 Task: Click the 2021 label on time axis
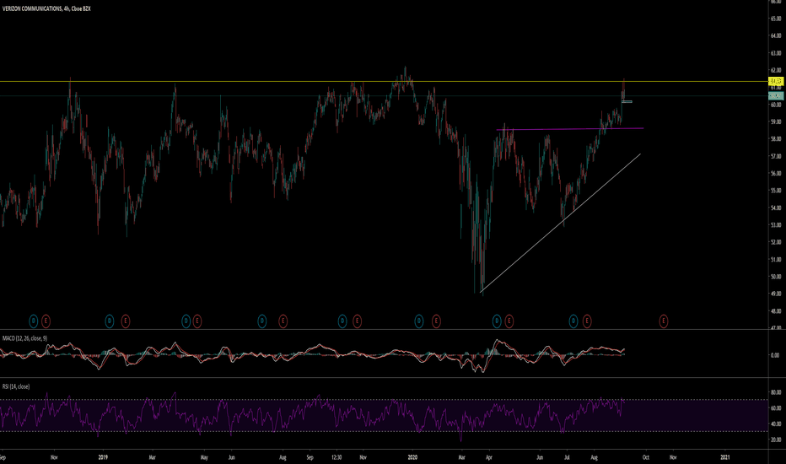click(724, 457)
